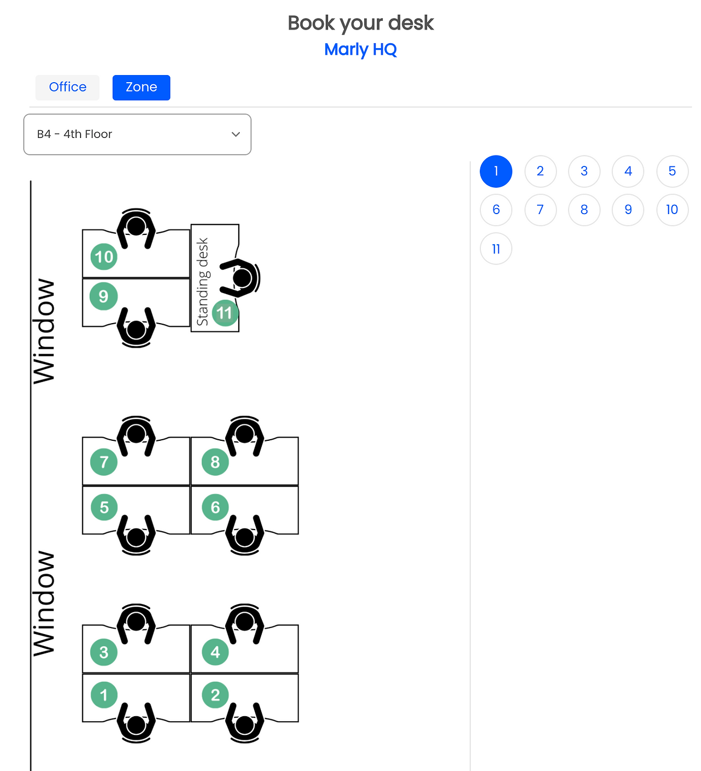Image resolution: width=701 pixels, height=771 pixels.
Task: Choose desk 2 circle in number list
Action: pos(541,171)
